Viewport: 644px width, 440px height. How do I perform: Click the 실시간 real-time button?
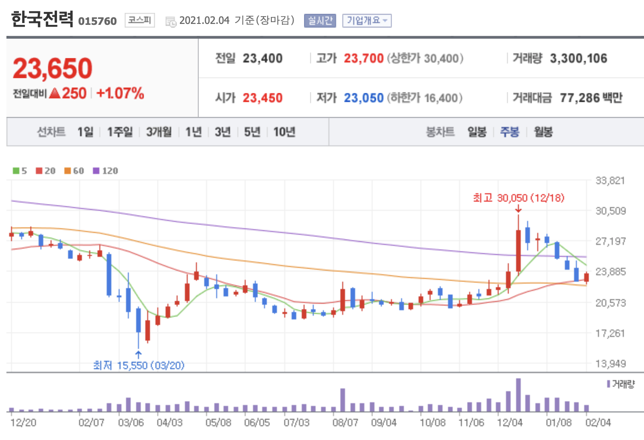click(320, 21)
